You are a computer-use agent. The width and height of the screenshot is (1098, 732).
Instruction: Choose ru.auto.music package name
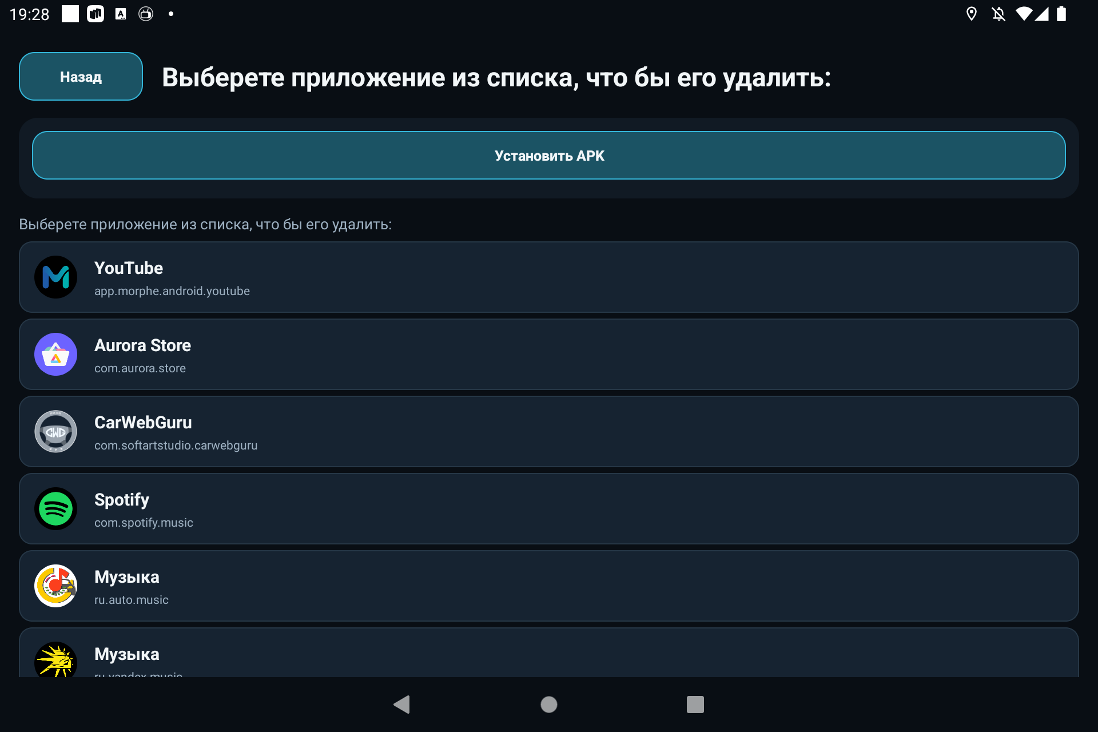[132, 600]
